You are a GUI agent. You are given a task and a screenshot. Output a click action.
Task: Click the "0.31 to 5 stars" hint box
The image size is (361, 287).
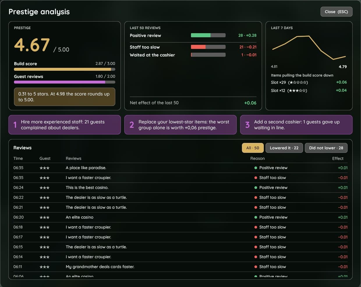coord(65,97)
